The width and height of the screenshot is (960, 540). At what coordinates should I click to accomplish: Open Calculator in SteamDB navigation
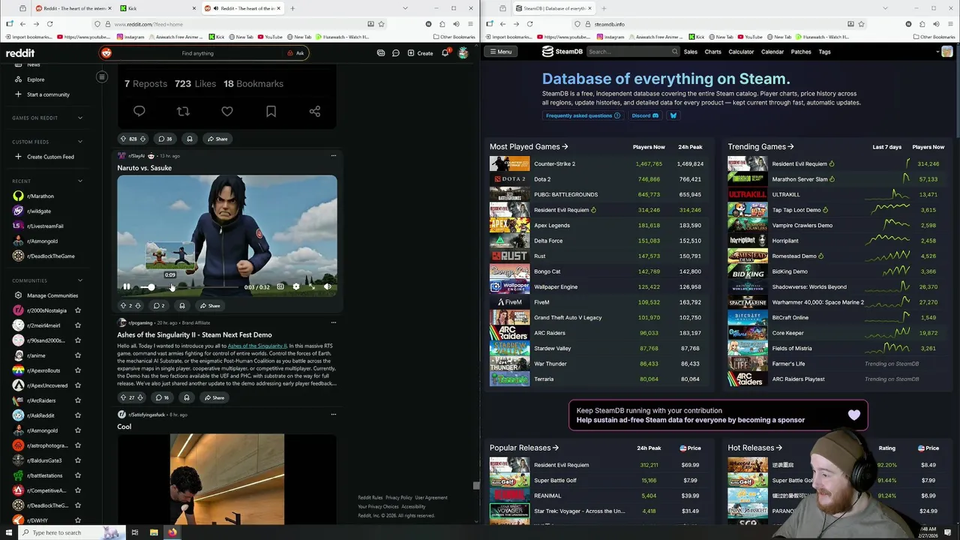[741, 52]
